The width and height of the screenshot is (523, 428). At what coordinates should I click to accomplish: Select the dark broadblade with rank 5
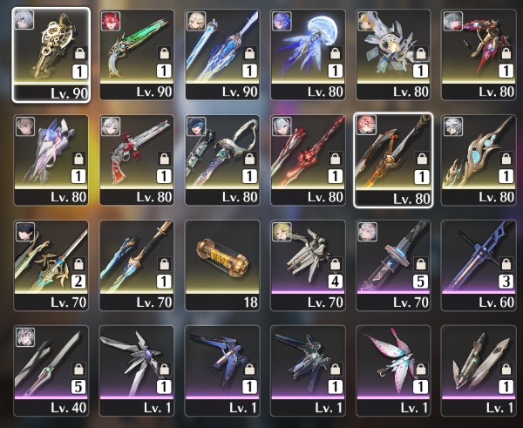click(x=393, y=266)
